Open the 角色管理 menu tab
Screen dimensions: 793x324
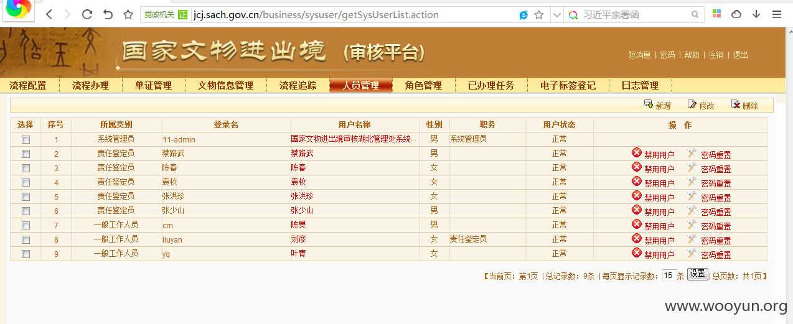(x=423, y=86)
